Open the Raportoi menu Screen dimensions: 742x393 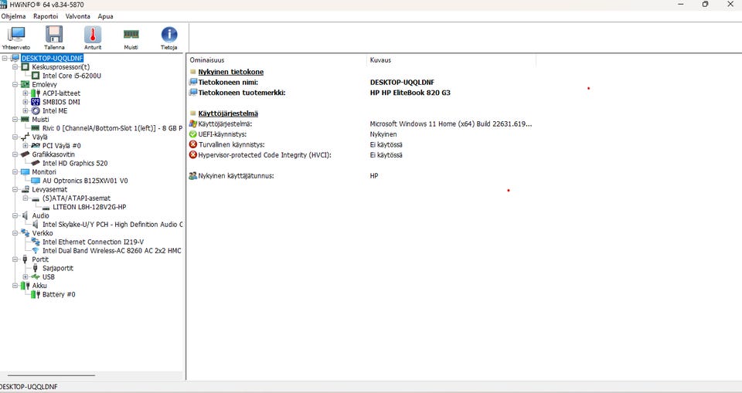(46, 16)
